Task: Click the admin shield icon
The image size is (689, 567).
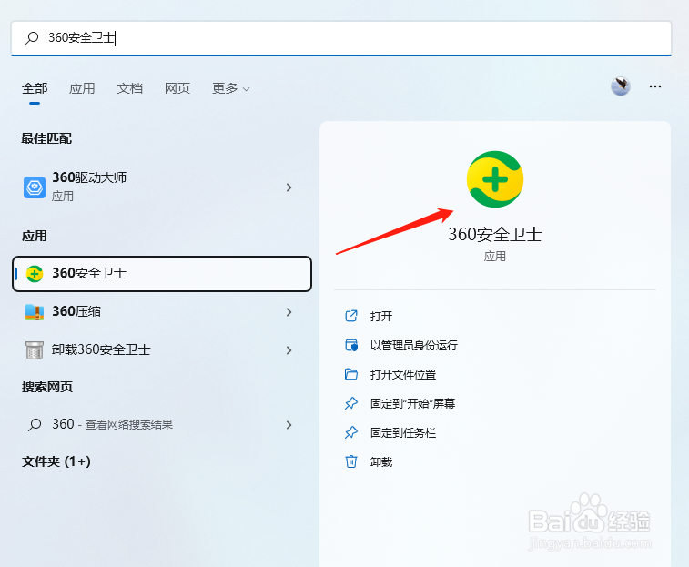Action: [351, 346]
